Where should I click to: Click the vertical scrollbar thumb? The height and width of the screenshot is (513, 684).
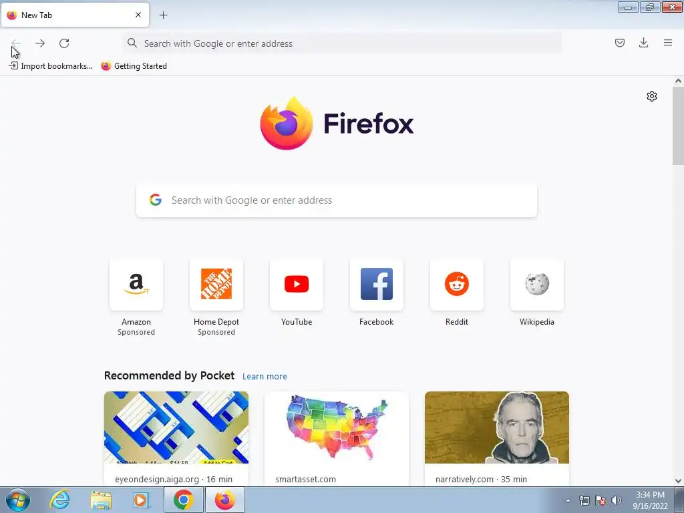pyautogui.click(x=678, y=126)
